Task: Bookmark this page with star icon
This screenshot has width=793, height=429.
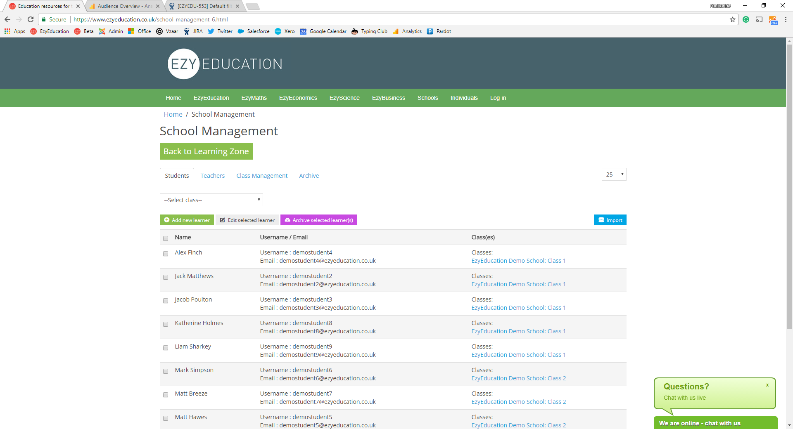Action: (733, 19)
